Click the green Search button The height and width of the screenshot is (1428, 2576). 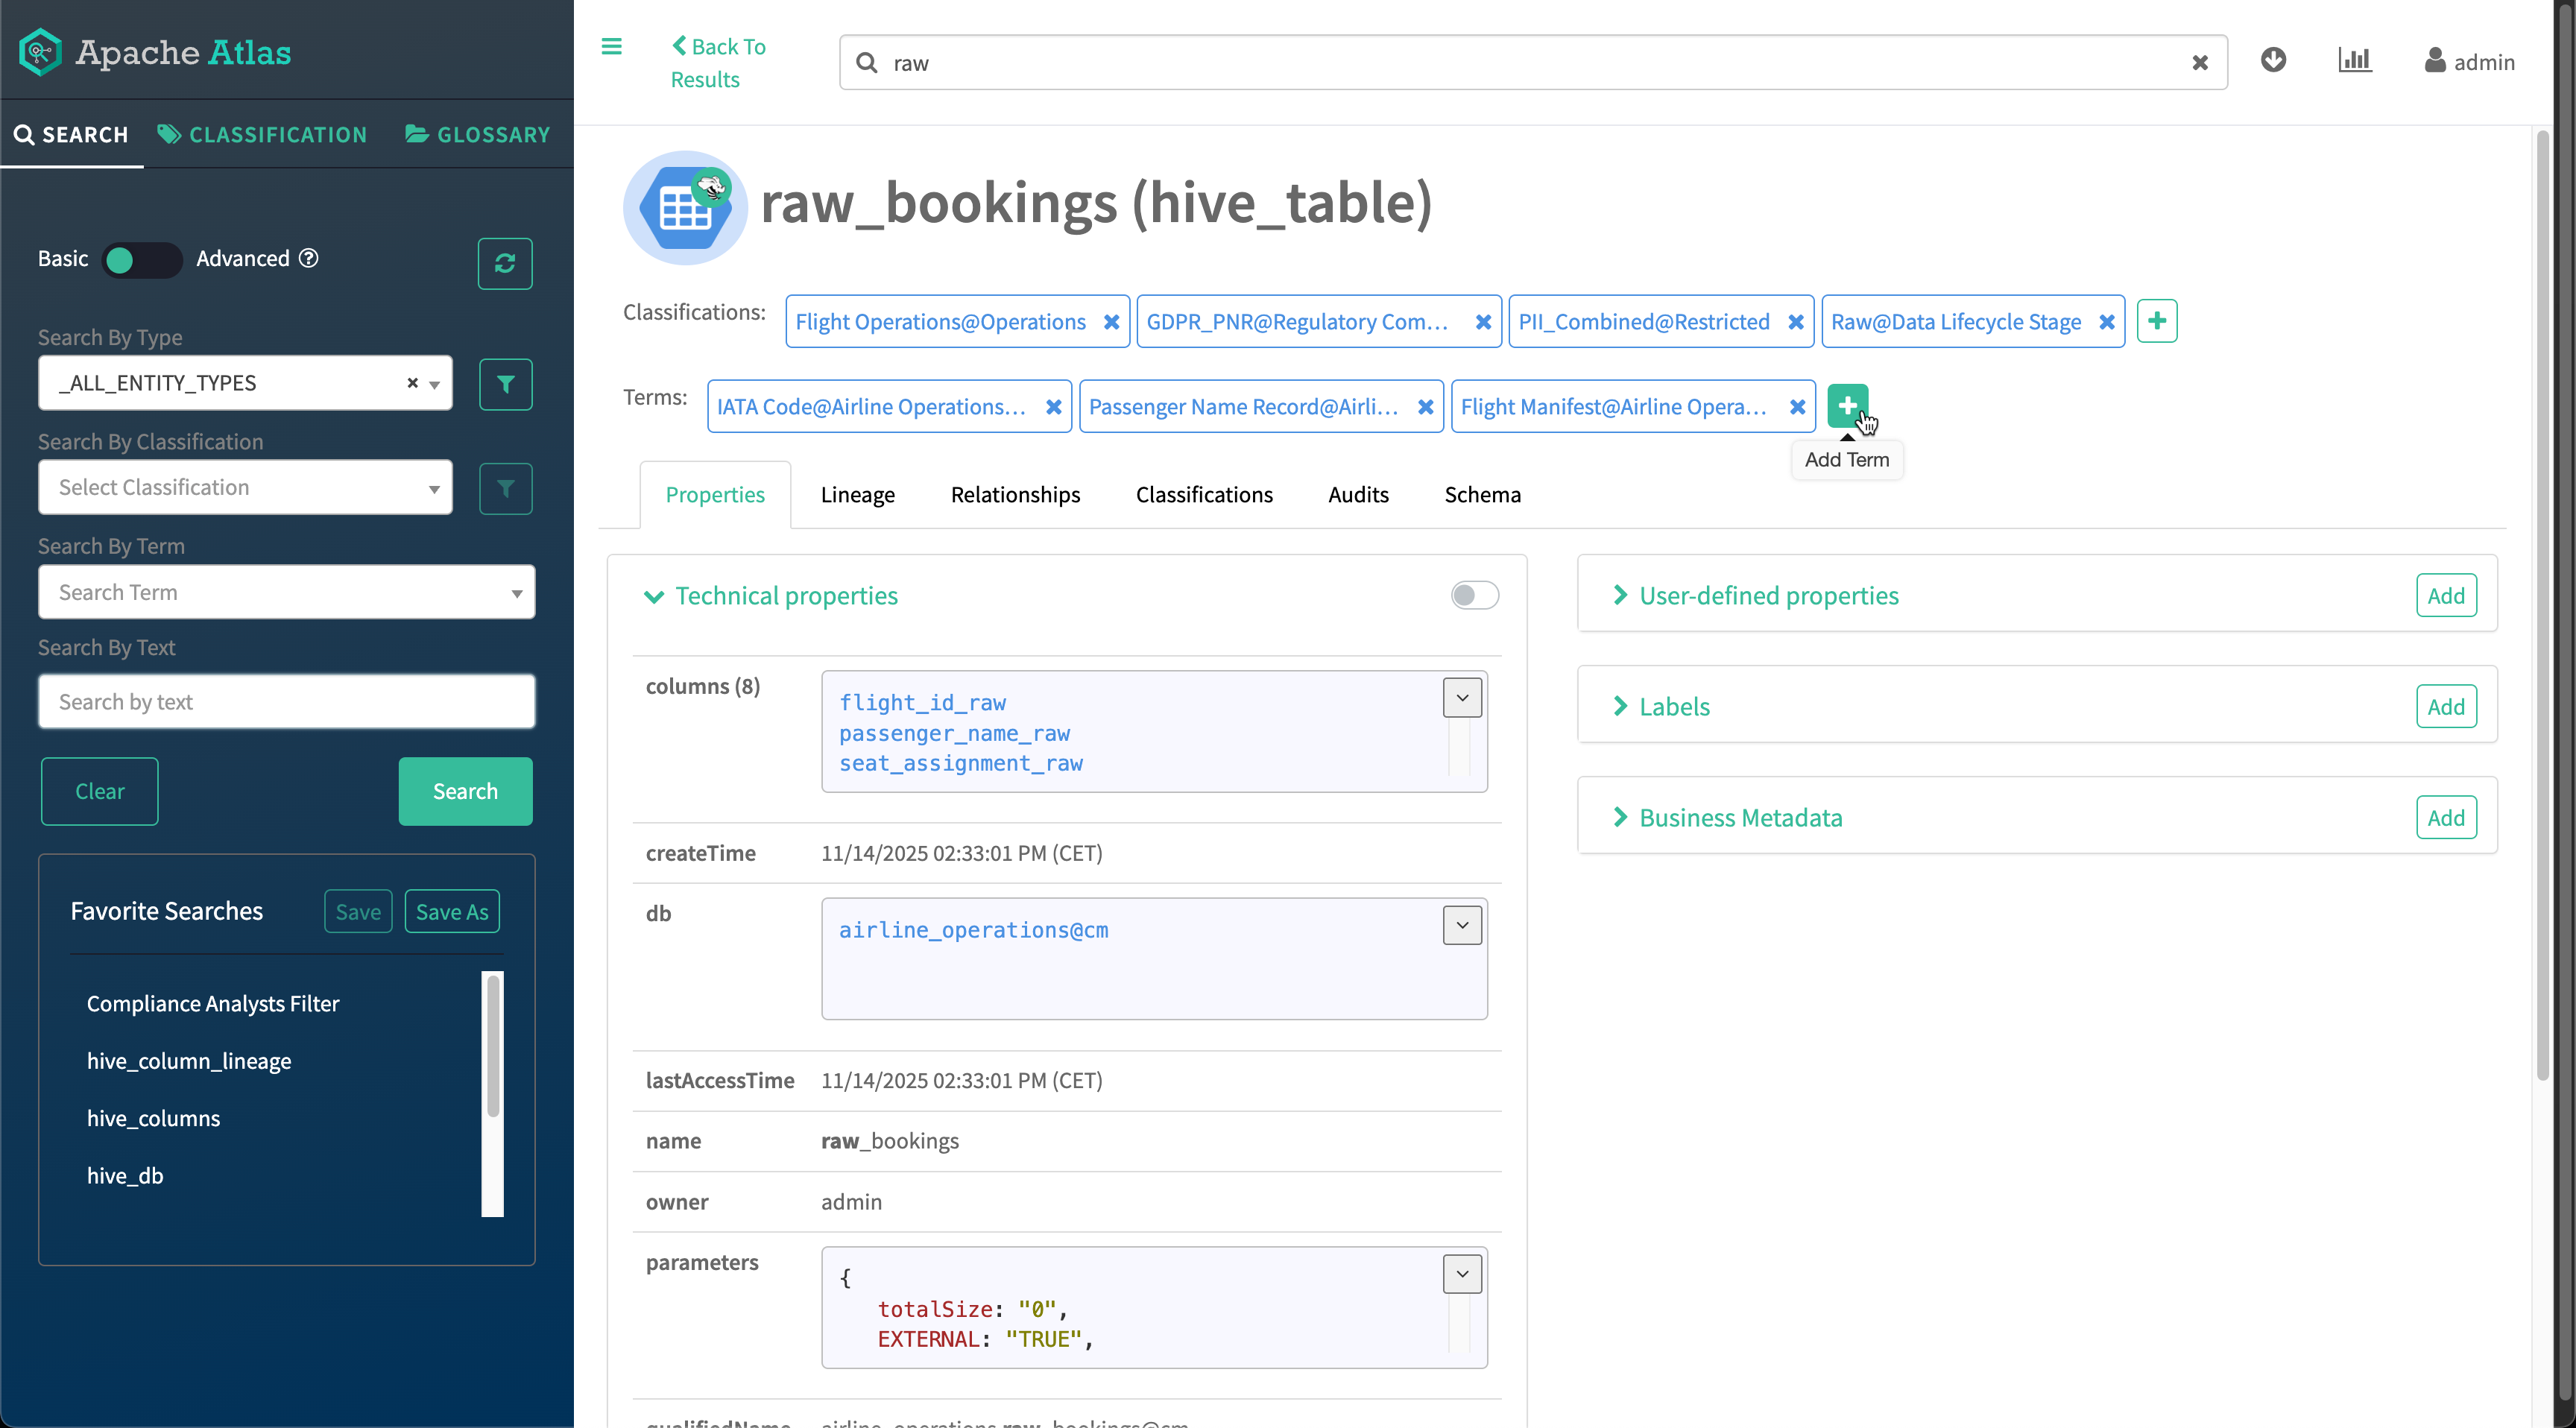point(465,791)
